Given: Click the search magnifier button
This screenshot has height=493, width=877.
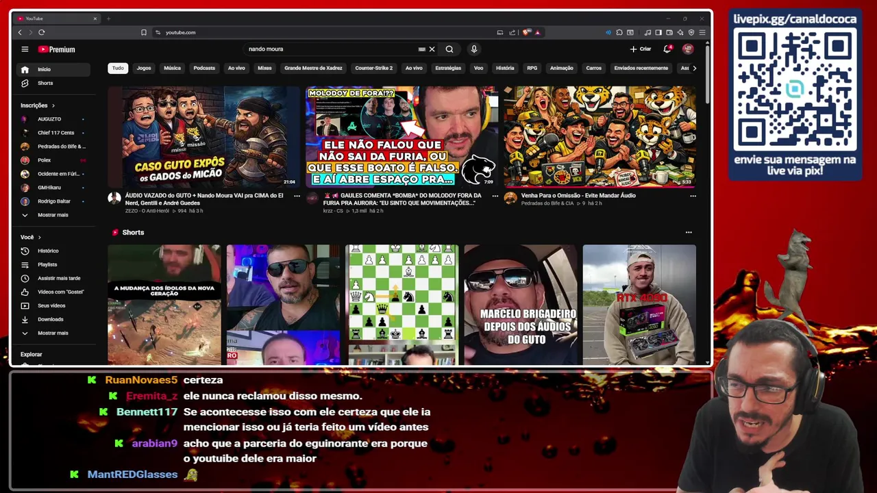Looking at the screenshot, I should coord(449,49).
